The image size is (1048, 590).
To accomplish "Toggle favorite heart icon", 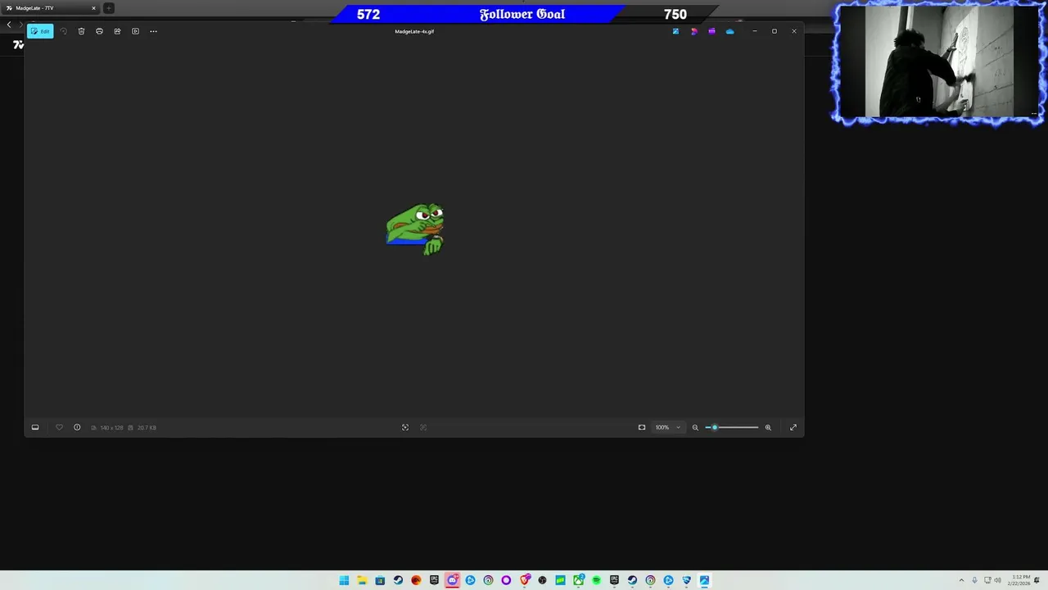I will [59, 427].
